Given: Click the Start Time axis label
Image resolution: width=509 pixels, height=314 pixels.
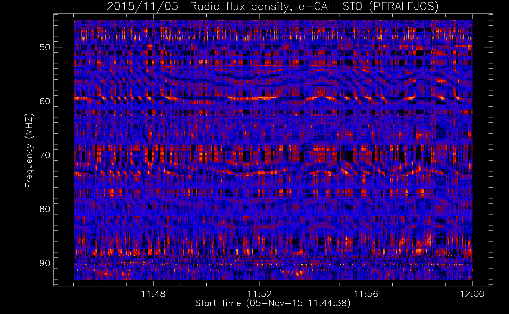Looking at the screenshot, I should pyautogui.click(x=273, y=303).
